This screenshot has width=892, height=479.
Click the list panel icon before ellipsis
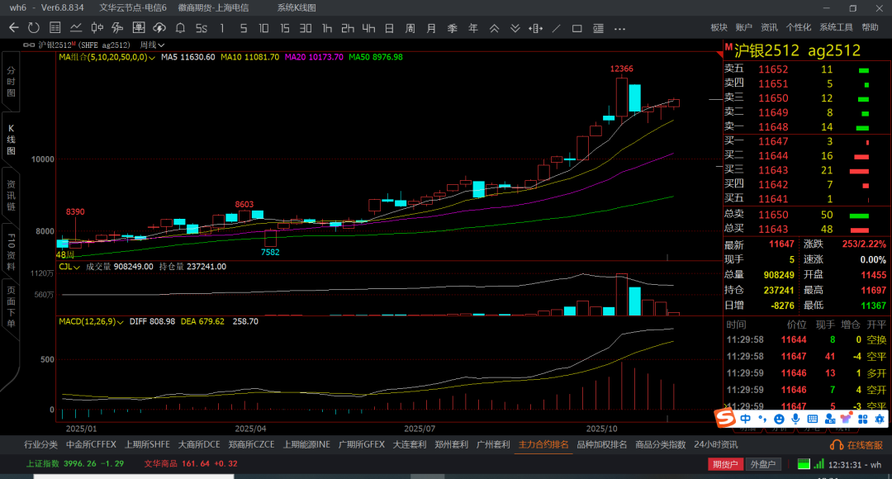point(599,28)
